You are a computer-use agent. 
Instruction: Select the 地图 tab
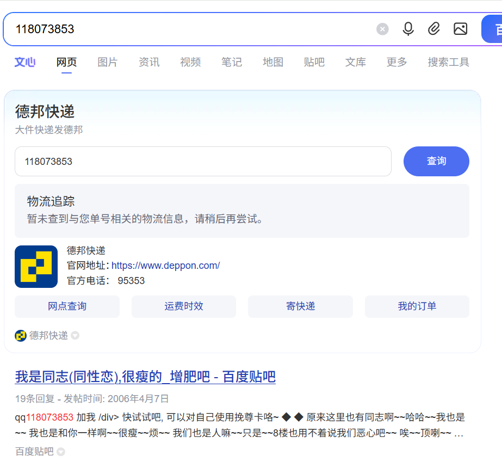[x=273, y=62]
